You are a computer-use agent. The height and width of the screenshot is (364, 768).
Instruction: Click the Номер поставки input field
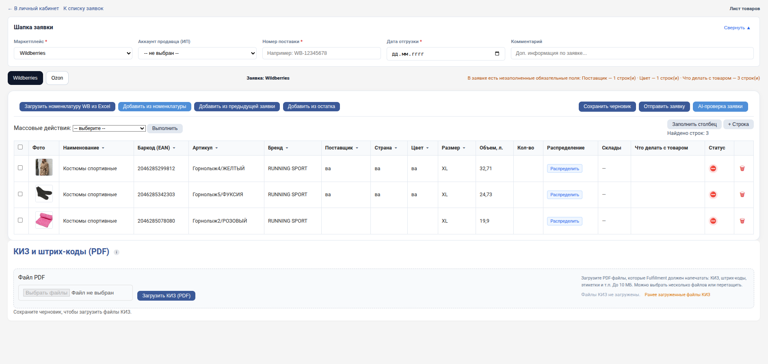coord(321,53)
